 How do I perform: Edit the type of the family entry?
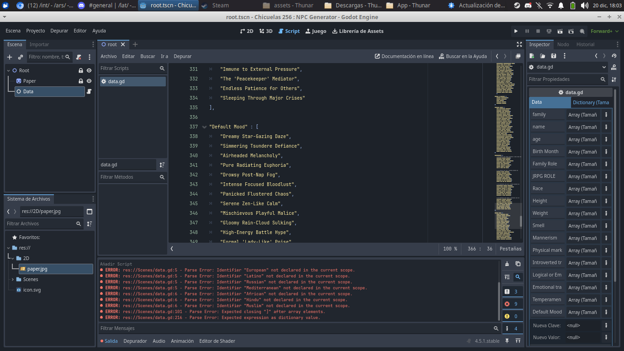click(606, 115)
